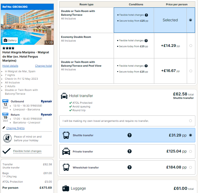Click the Shuttle transfer bus icon
This screenshot has height=193, width=198.
[x=66, y=135]
